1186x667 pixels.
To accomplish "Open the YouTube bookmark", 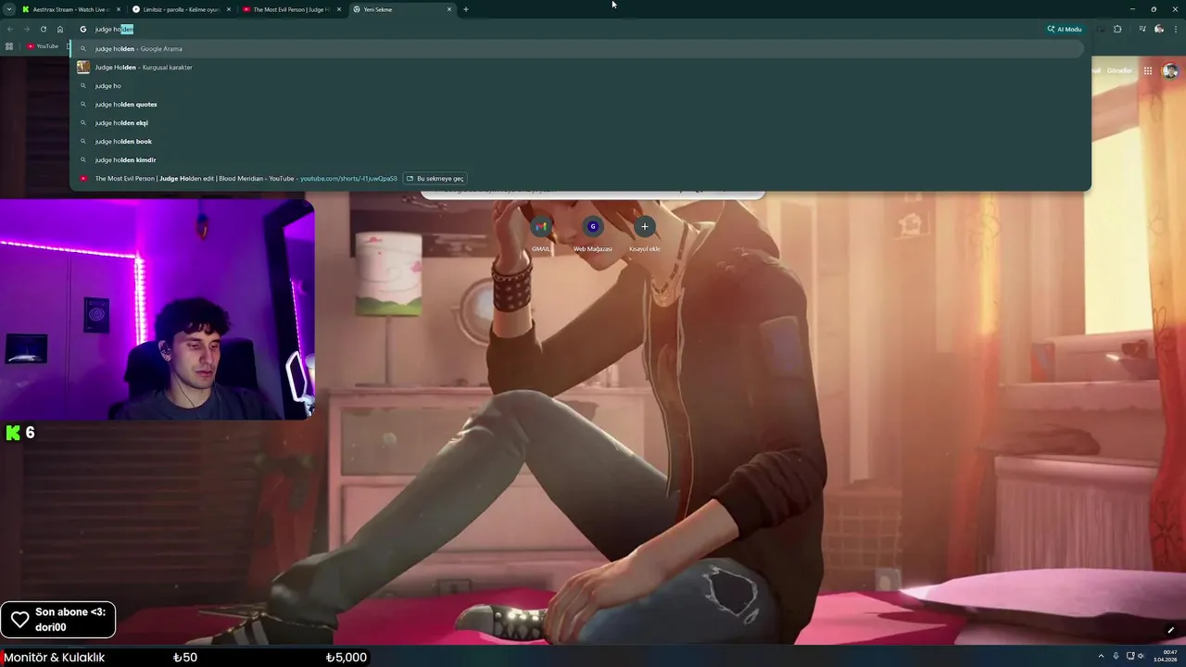I will (x=43, y=46).
